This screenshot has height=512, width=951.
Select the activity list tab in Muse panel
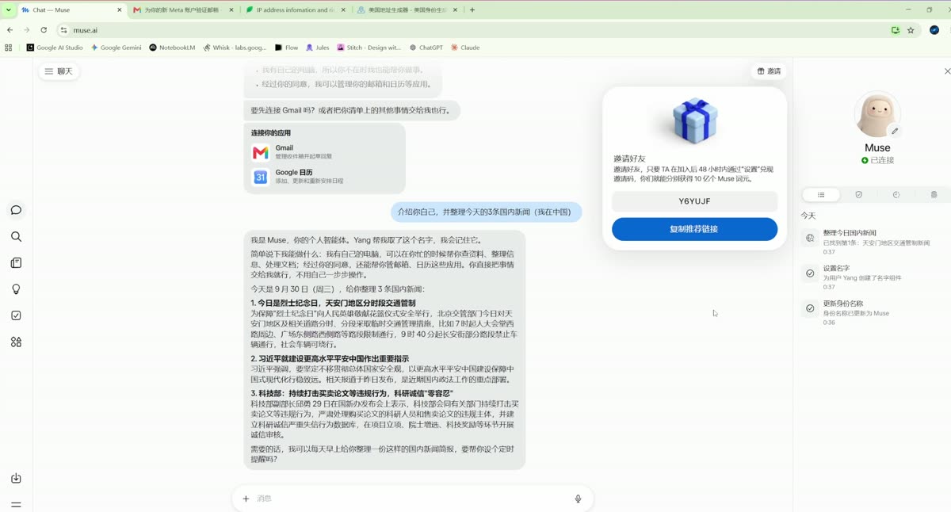coord(821,194)
